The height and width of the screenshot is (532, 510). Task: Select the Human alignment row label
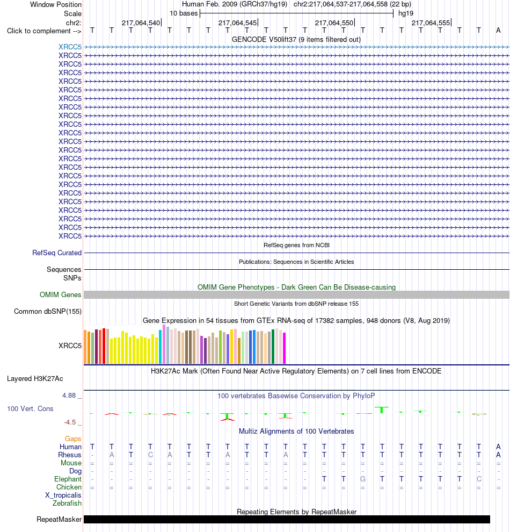(x=70, y=447)
